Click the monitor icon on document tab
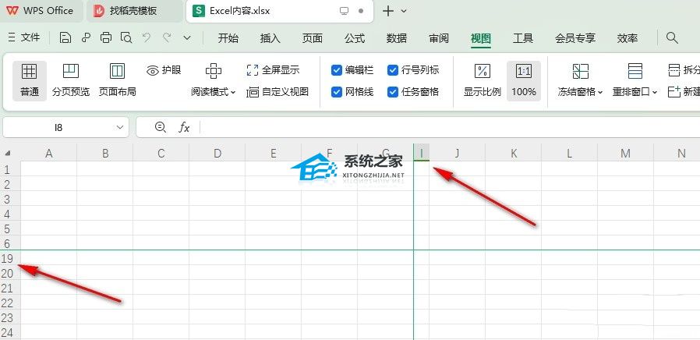The width and height of the screenshot is (700, 340). point(345,11)
